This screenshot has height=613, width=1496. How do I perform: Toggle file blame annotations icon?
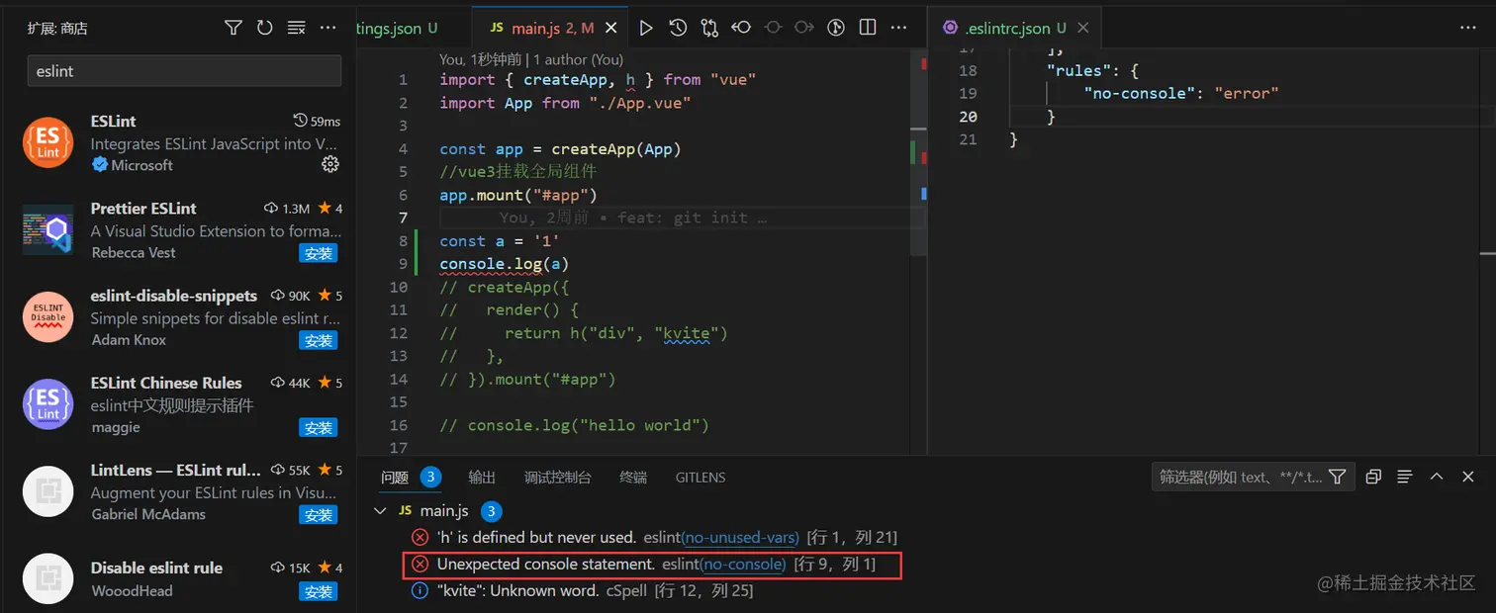835,28
